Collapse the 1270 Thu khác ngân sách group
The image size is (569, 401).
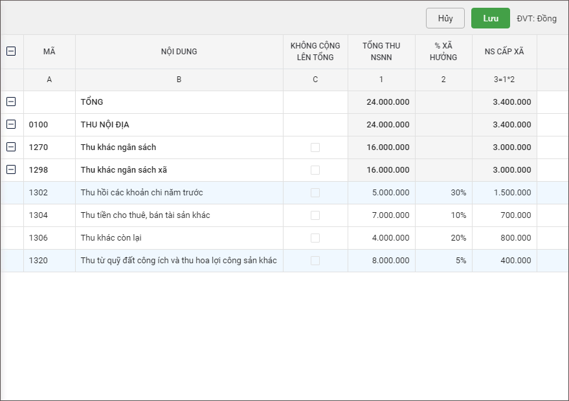click(11, 147)
